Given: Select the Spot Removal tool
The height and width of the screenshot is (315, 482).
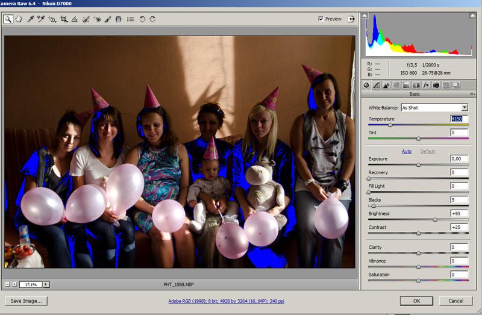Looking at the screenshot, I should pos(86,19).
